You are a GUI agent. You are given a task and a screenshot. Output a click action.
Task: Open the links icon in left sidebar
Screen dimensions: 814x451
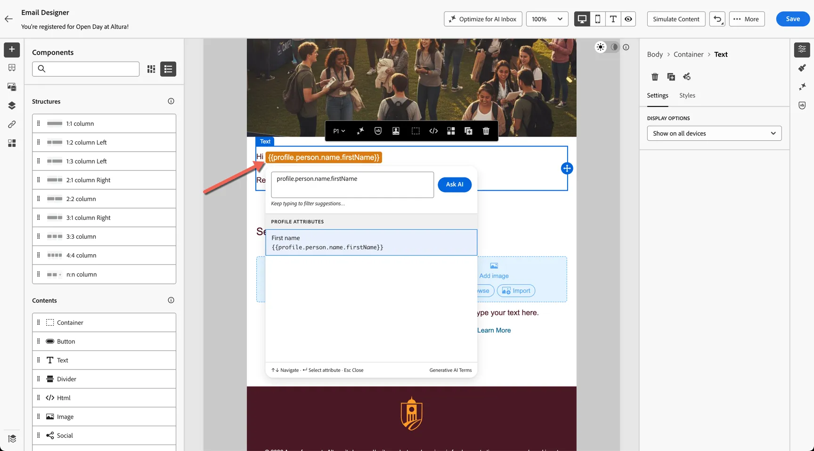click(12, 124)
